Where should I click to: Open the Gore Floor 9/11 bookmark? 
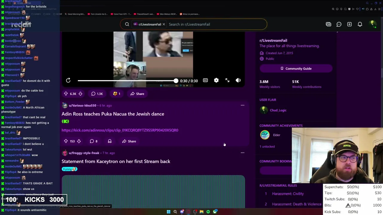121,14
